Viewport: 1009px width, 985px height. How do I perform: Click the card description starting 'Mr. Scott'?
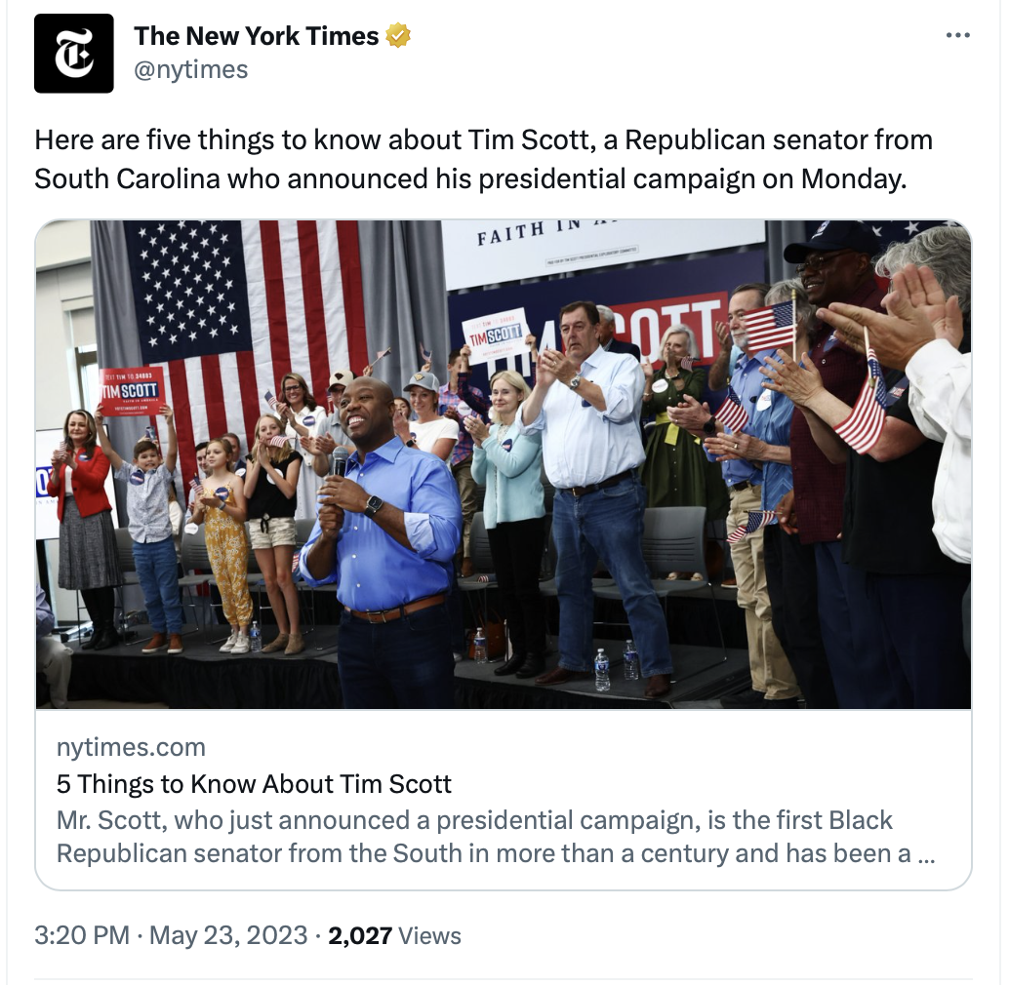click(496, 837)
